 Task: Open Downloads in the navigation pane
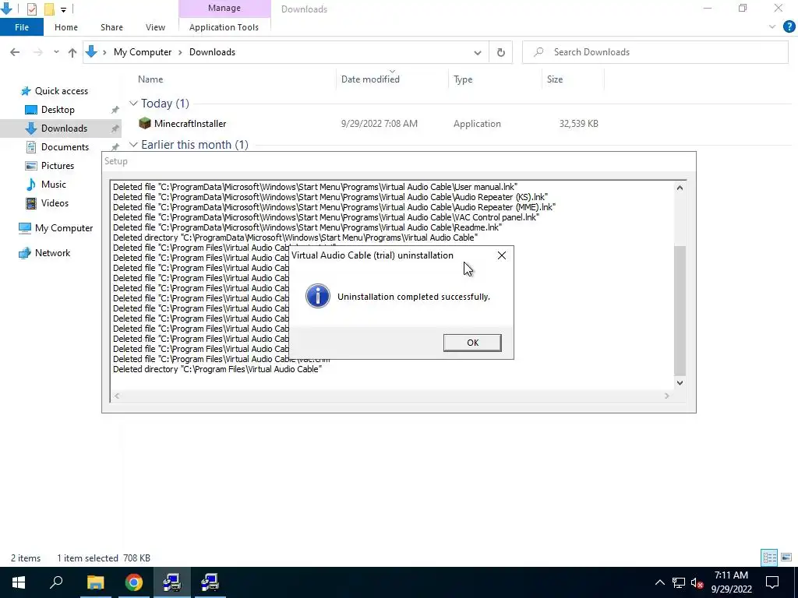click(x=64, y=128)
